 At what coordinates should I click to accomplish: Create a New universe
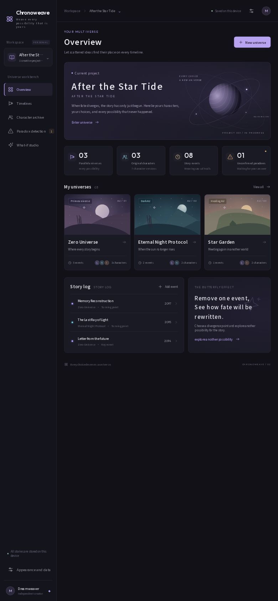coord(252,42)
